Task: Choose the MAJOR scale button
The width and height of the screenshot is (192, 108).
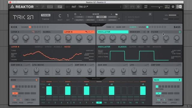Action: click(x=90, y=17)
